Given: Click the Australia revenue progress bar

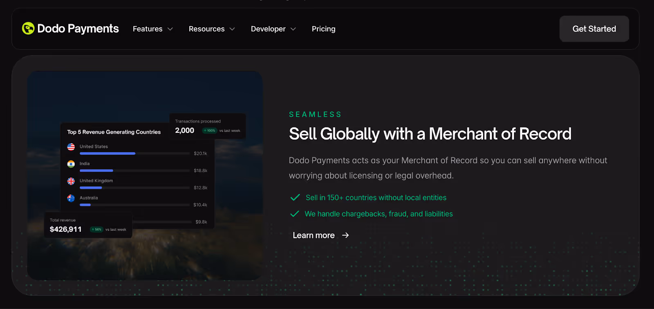Looking at the screenshot, I should click(x=135, y=205).
